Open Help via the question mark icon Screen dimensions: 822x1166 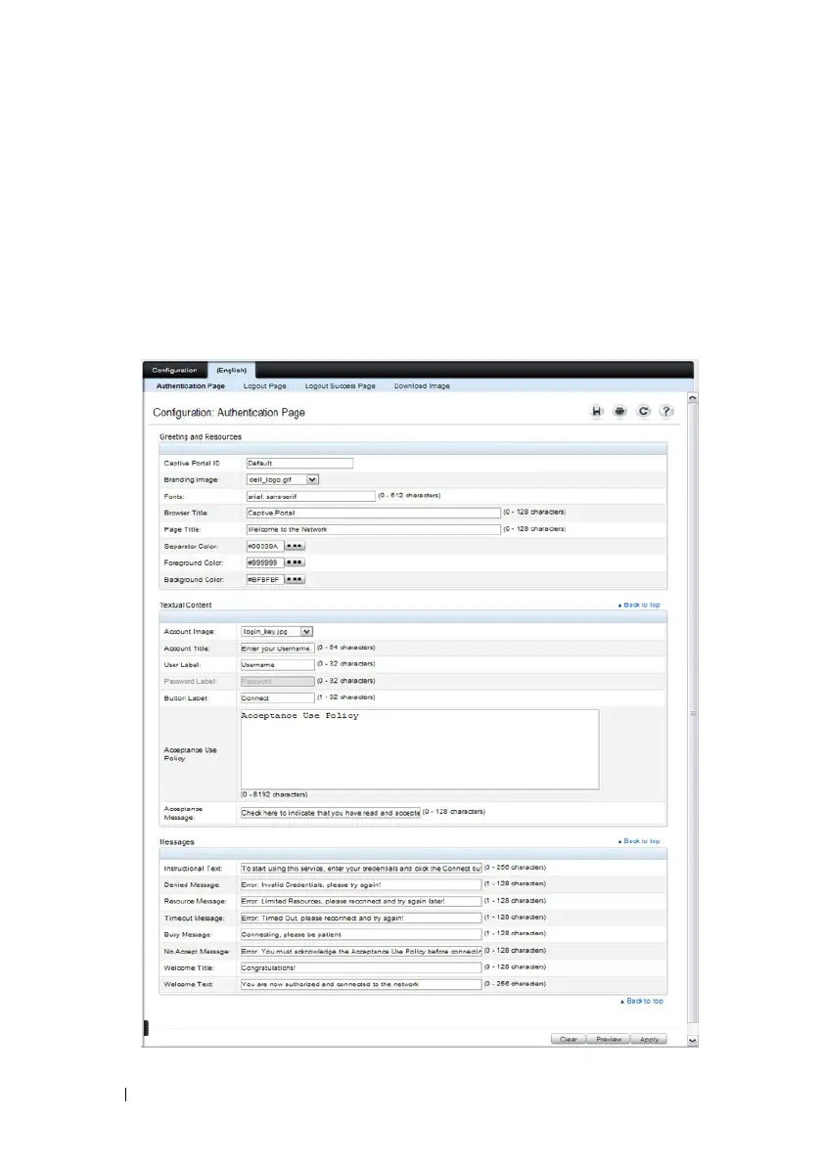(x=666, y=412)
